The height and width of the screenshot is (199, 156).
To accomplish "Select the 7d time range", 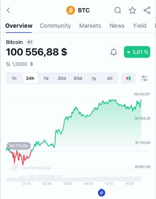I will (x=46, y=78).
